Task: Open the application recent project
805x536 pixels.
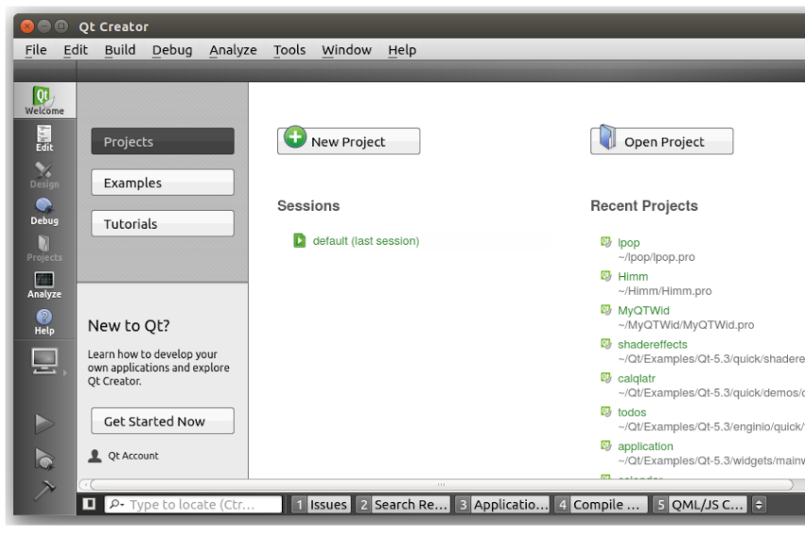Action: point(645,446)
